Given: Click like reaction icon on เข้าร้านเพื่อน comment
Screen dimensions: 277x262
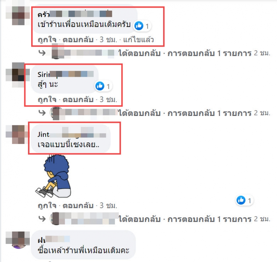Looking at the screenshot, I should (x=139, y=26).
